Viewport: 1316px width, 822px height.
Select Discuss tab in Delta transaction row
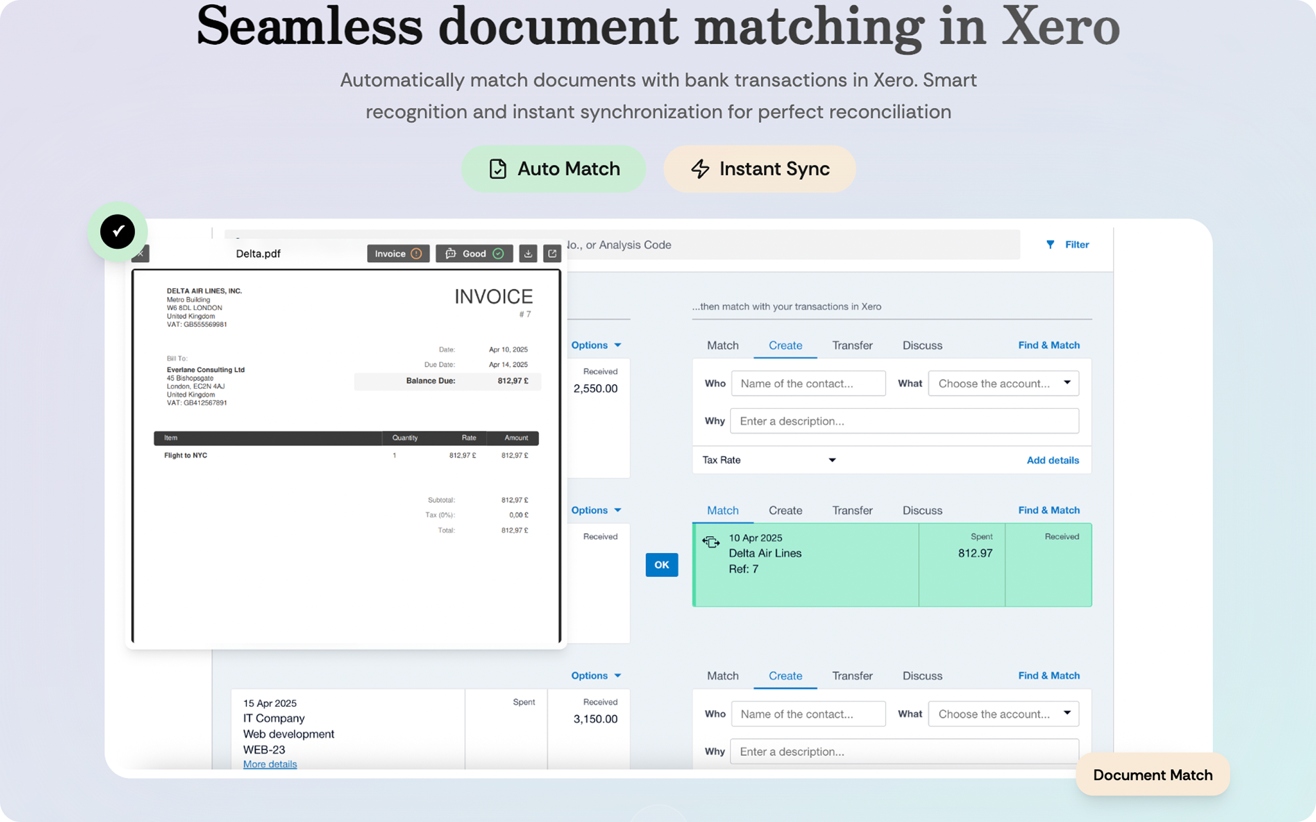(x=922, y=511)
